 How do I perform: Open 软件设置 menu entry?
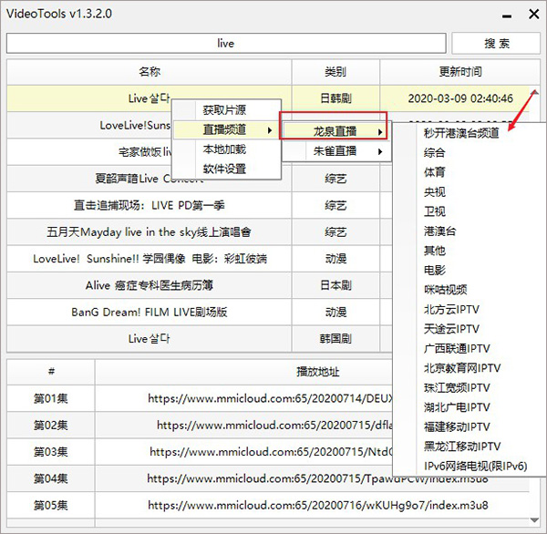point(223,169)
